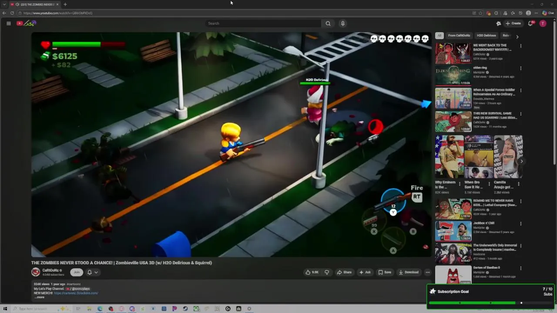The height and width of the screenshot is (313, 557).
Task: Expand the description with ...more
Action: tap(39, 297)
